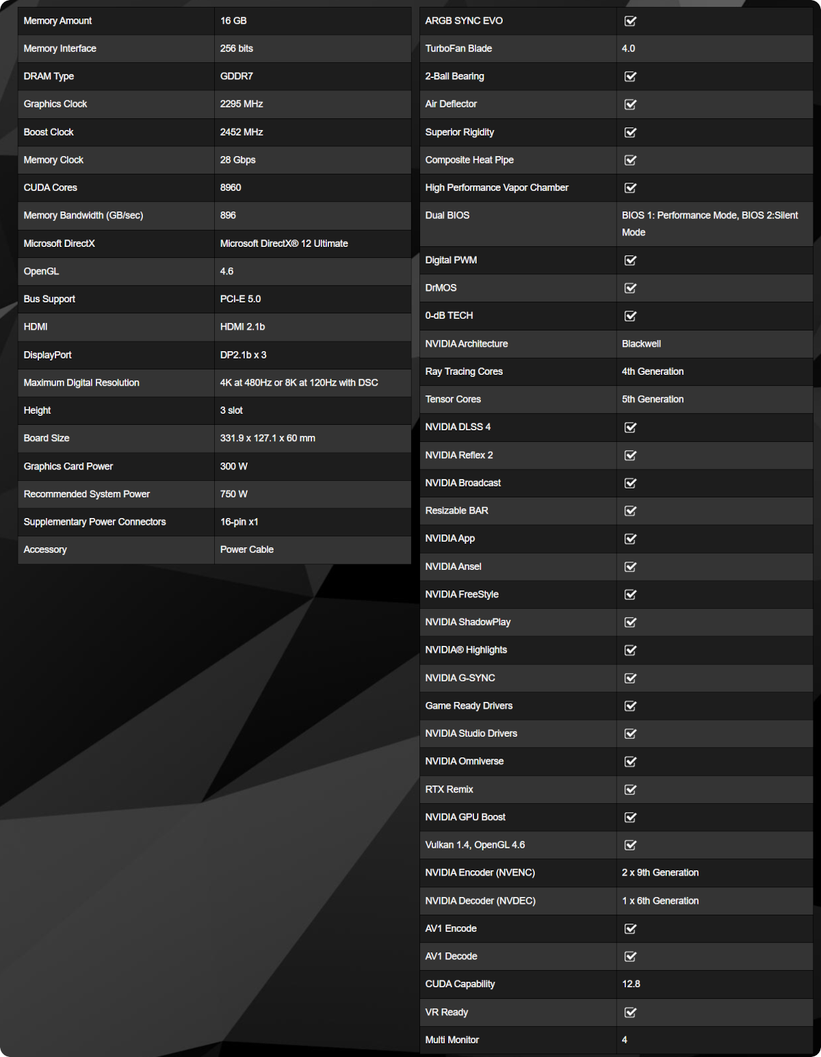Image resolution: width=821 pixels, height=1057 pixels.
Task: Click the Composite Heat Pipe checkmark icon
Action: [630, 160]
